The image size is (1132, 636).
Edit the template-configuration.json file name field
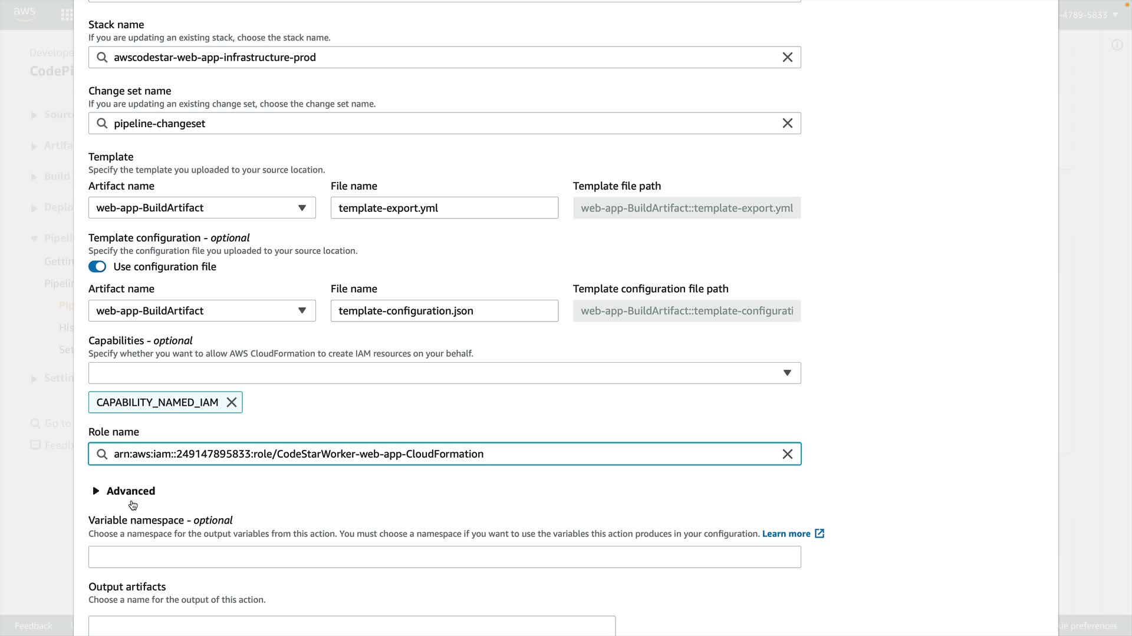[x=444, y=311]
